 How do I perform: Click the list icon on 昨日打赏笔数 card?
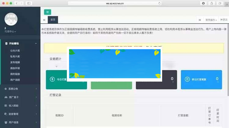[x=187, y=79]
